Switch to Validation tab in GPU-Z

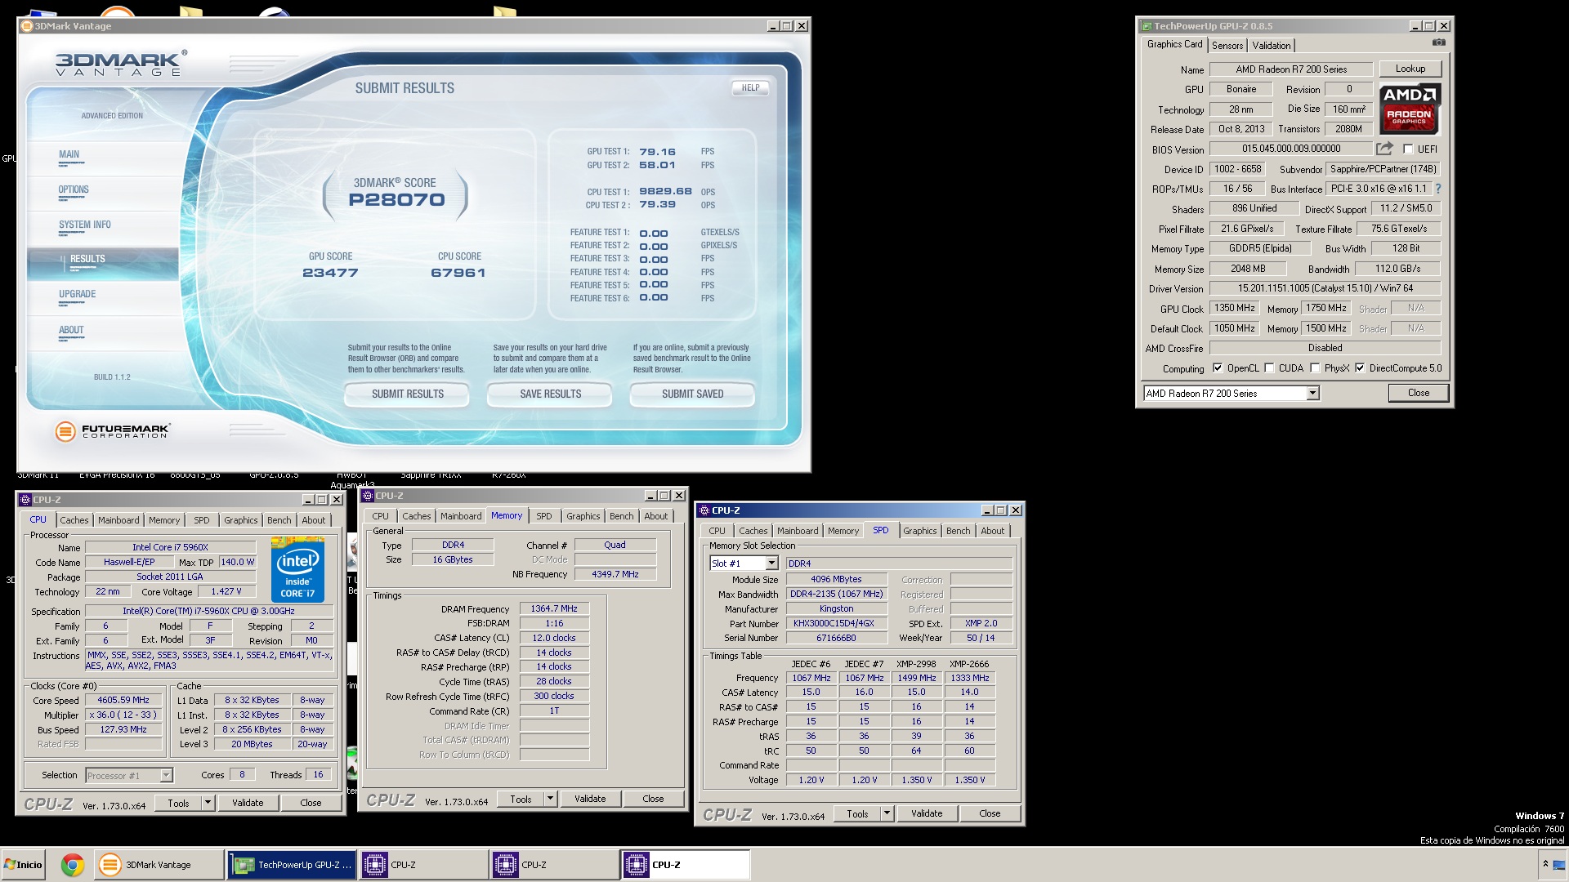point(1272,46)
